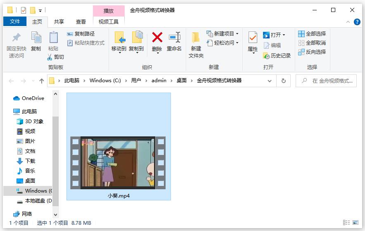
Task: Click the 编辑 edit command
Action: [272, 45]
